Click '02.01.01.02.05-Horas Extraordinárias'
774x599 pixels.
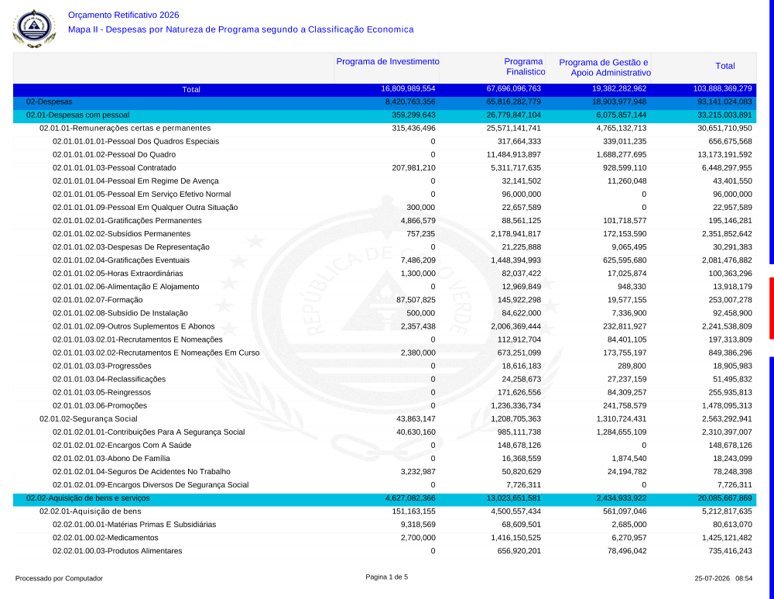click(x=118, y=274)
